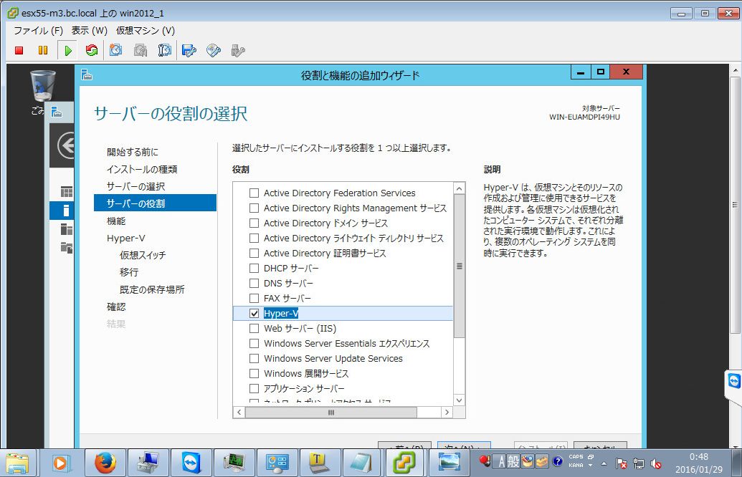Click the roles list scroll-down arrow
Screen dimensions: 742x477
click(459, 400)
